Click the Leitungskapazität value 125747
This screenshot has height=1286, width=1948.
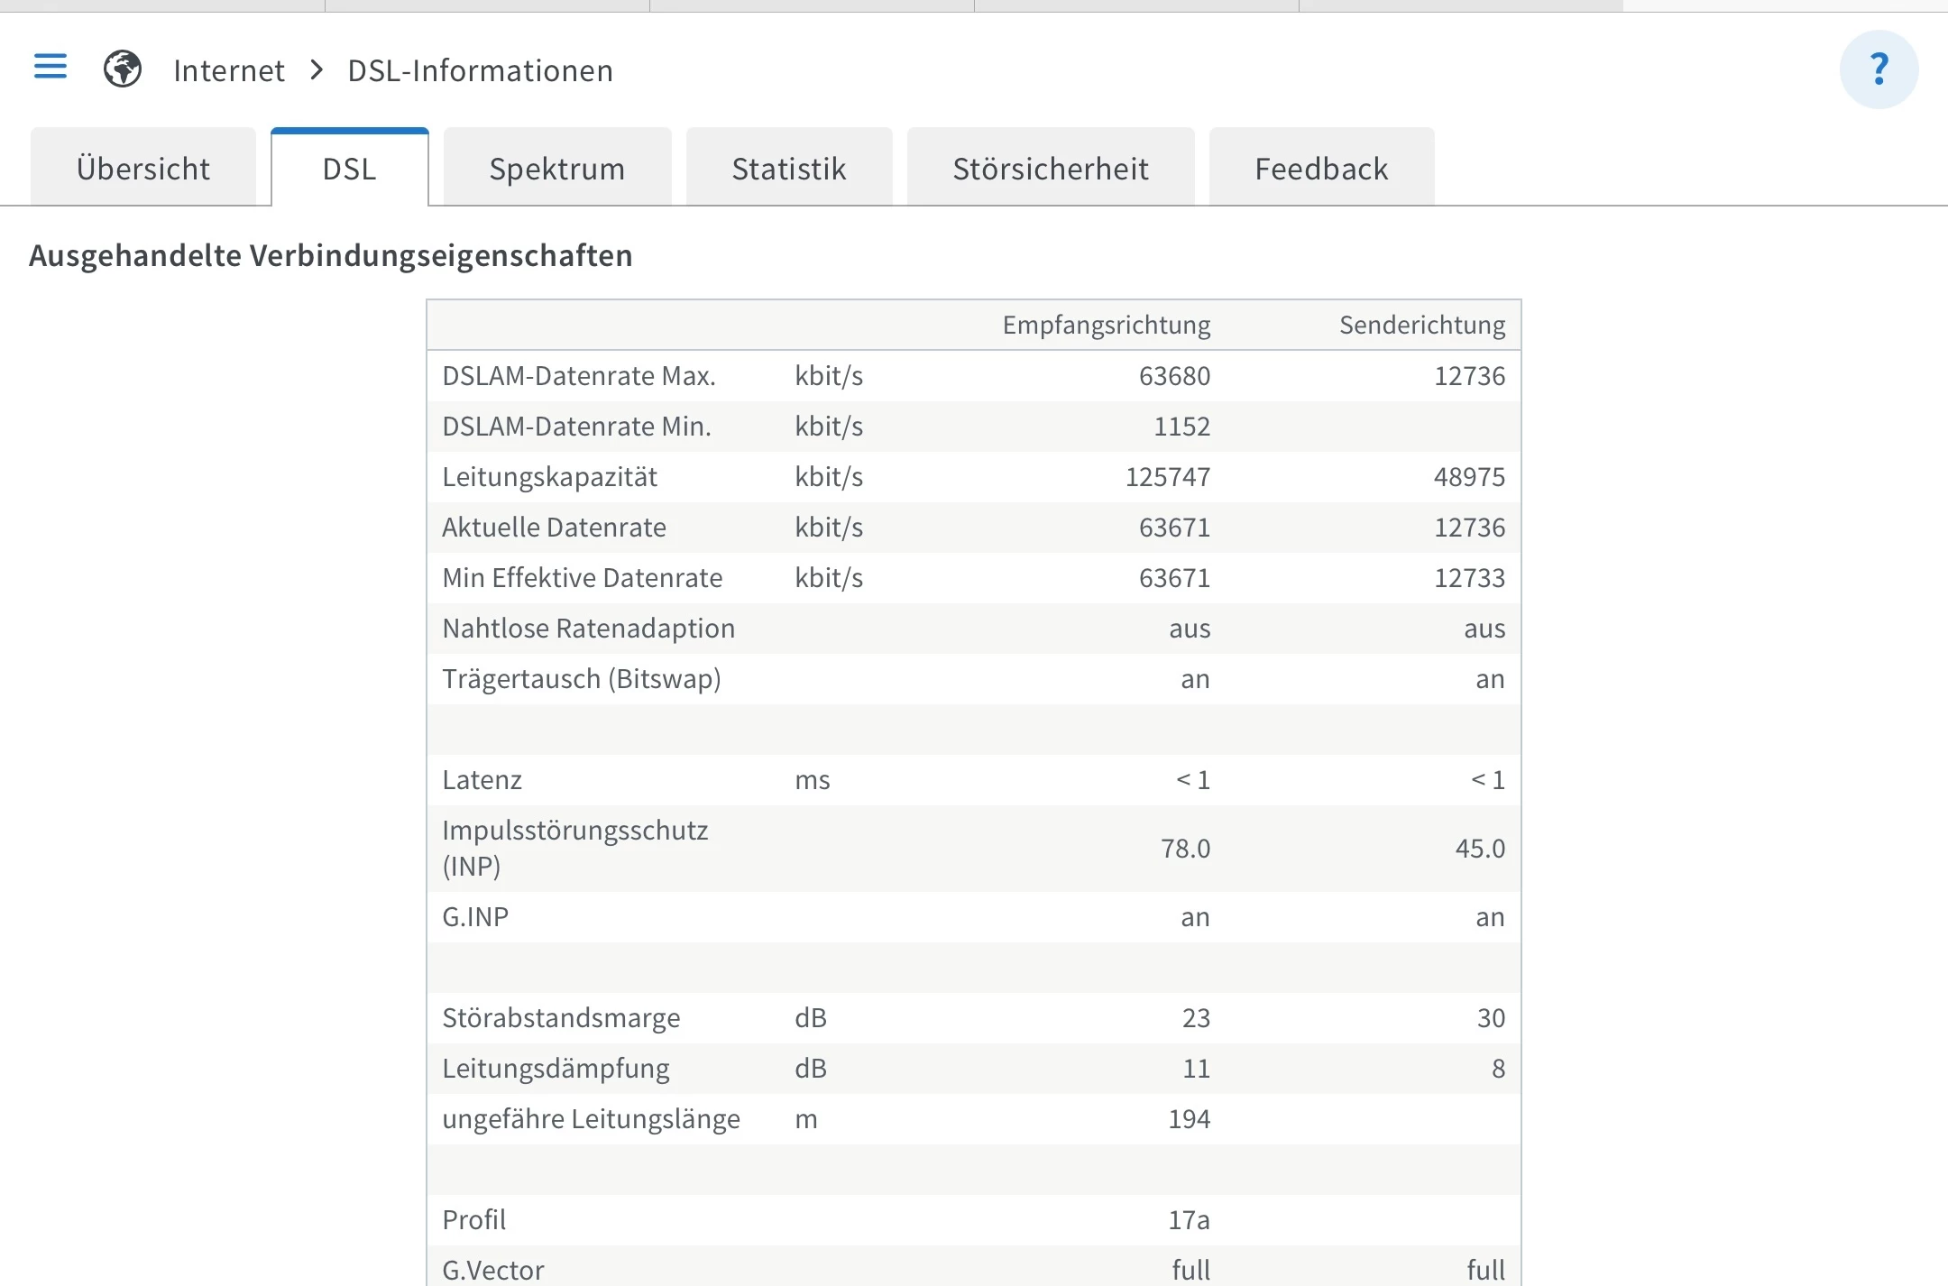point(1167,477)
